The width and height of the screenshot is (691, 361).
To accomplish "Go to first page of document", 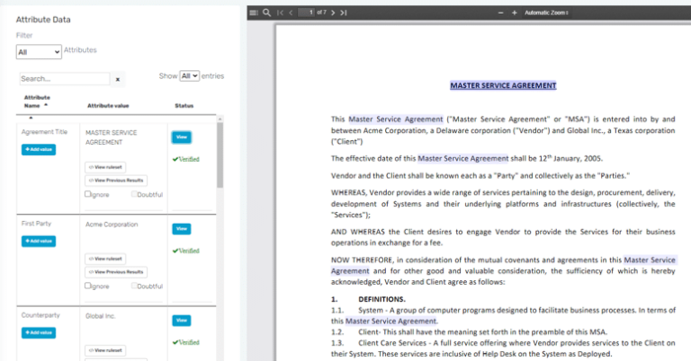I will (280, 13).
